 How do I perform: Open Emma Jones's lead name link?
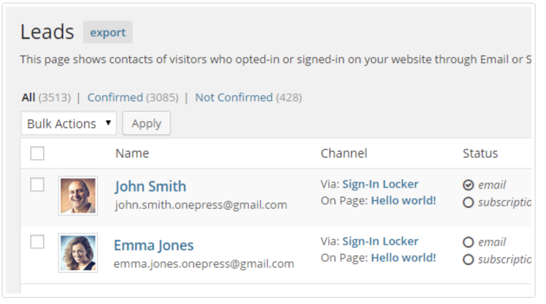(153, 245)
